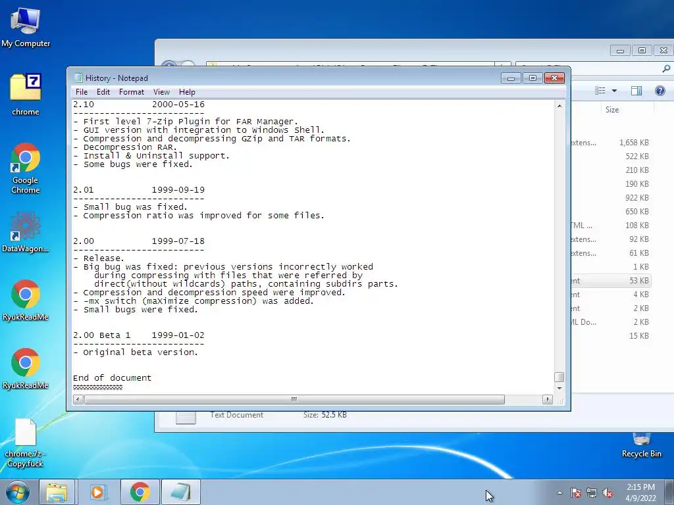Open Notepad File menu
Viewport: 674px width, 505px height.
[x=81, y=92]
